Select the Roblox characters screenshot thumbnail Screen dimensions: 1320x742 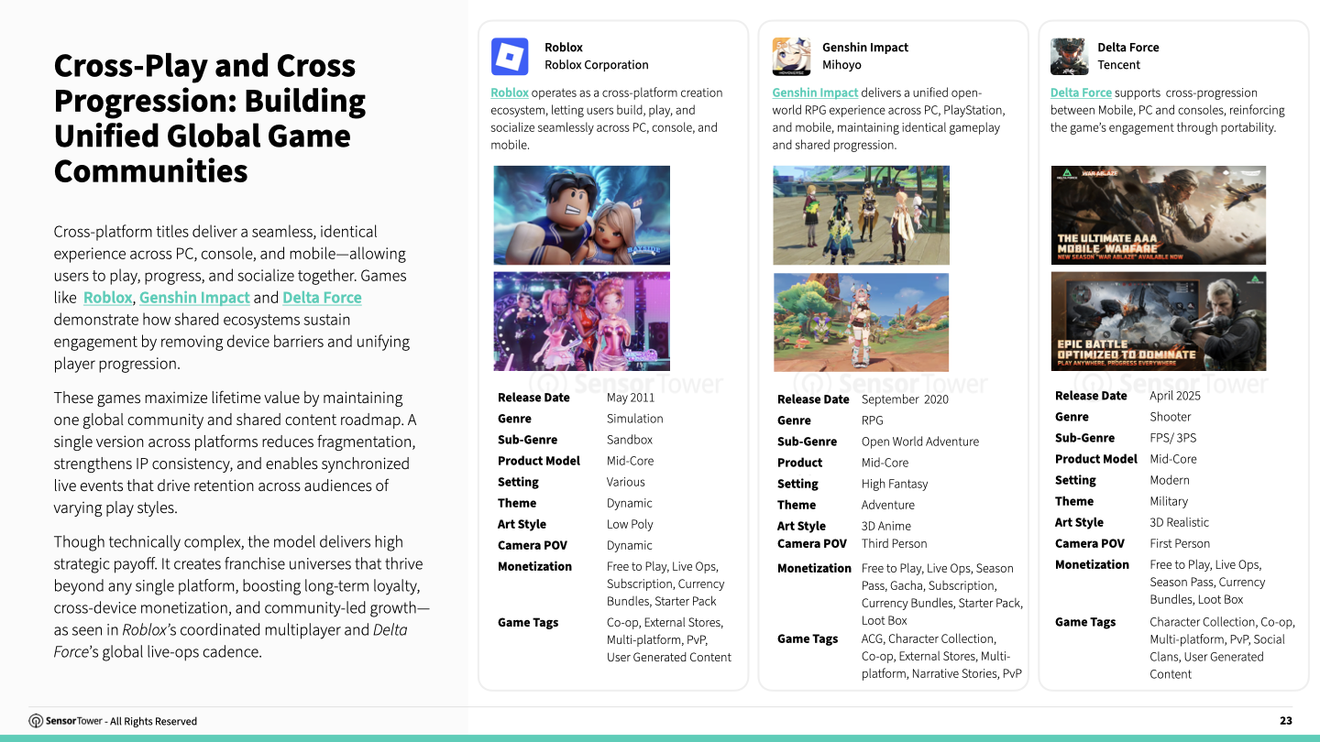(581, 214)
